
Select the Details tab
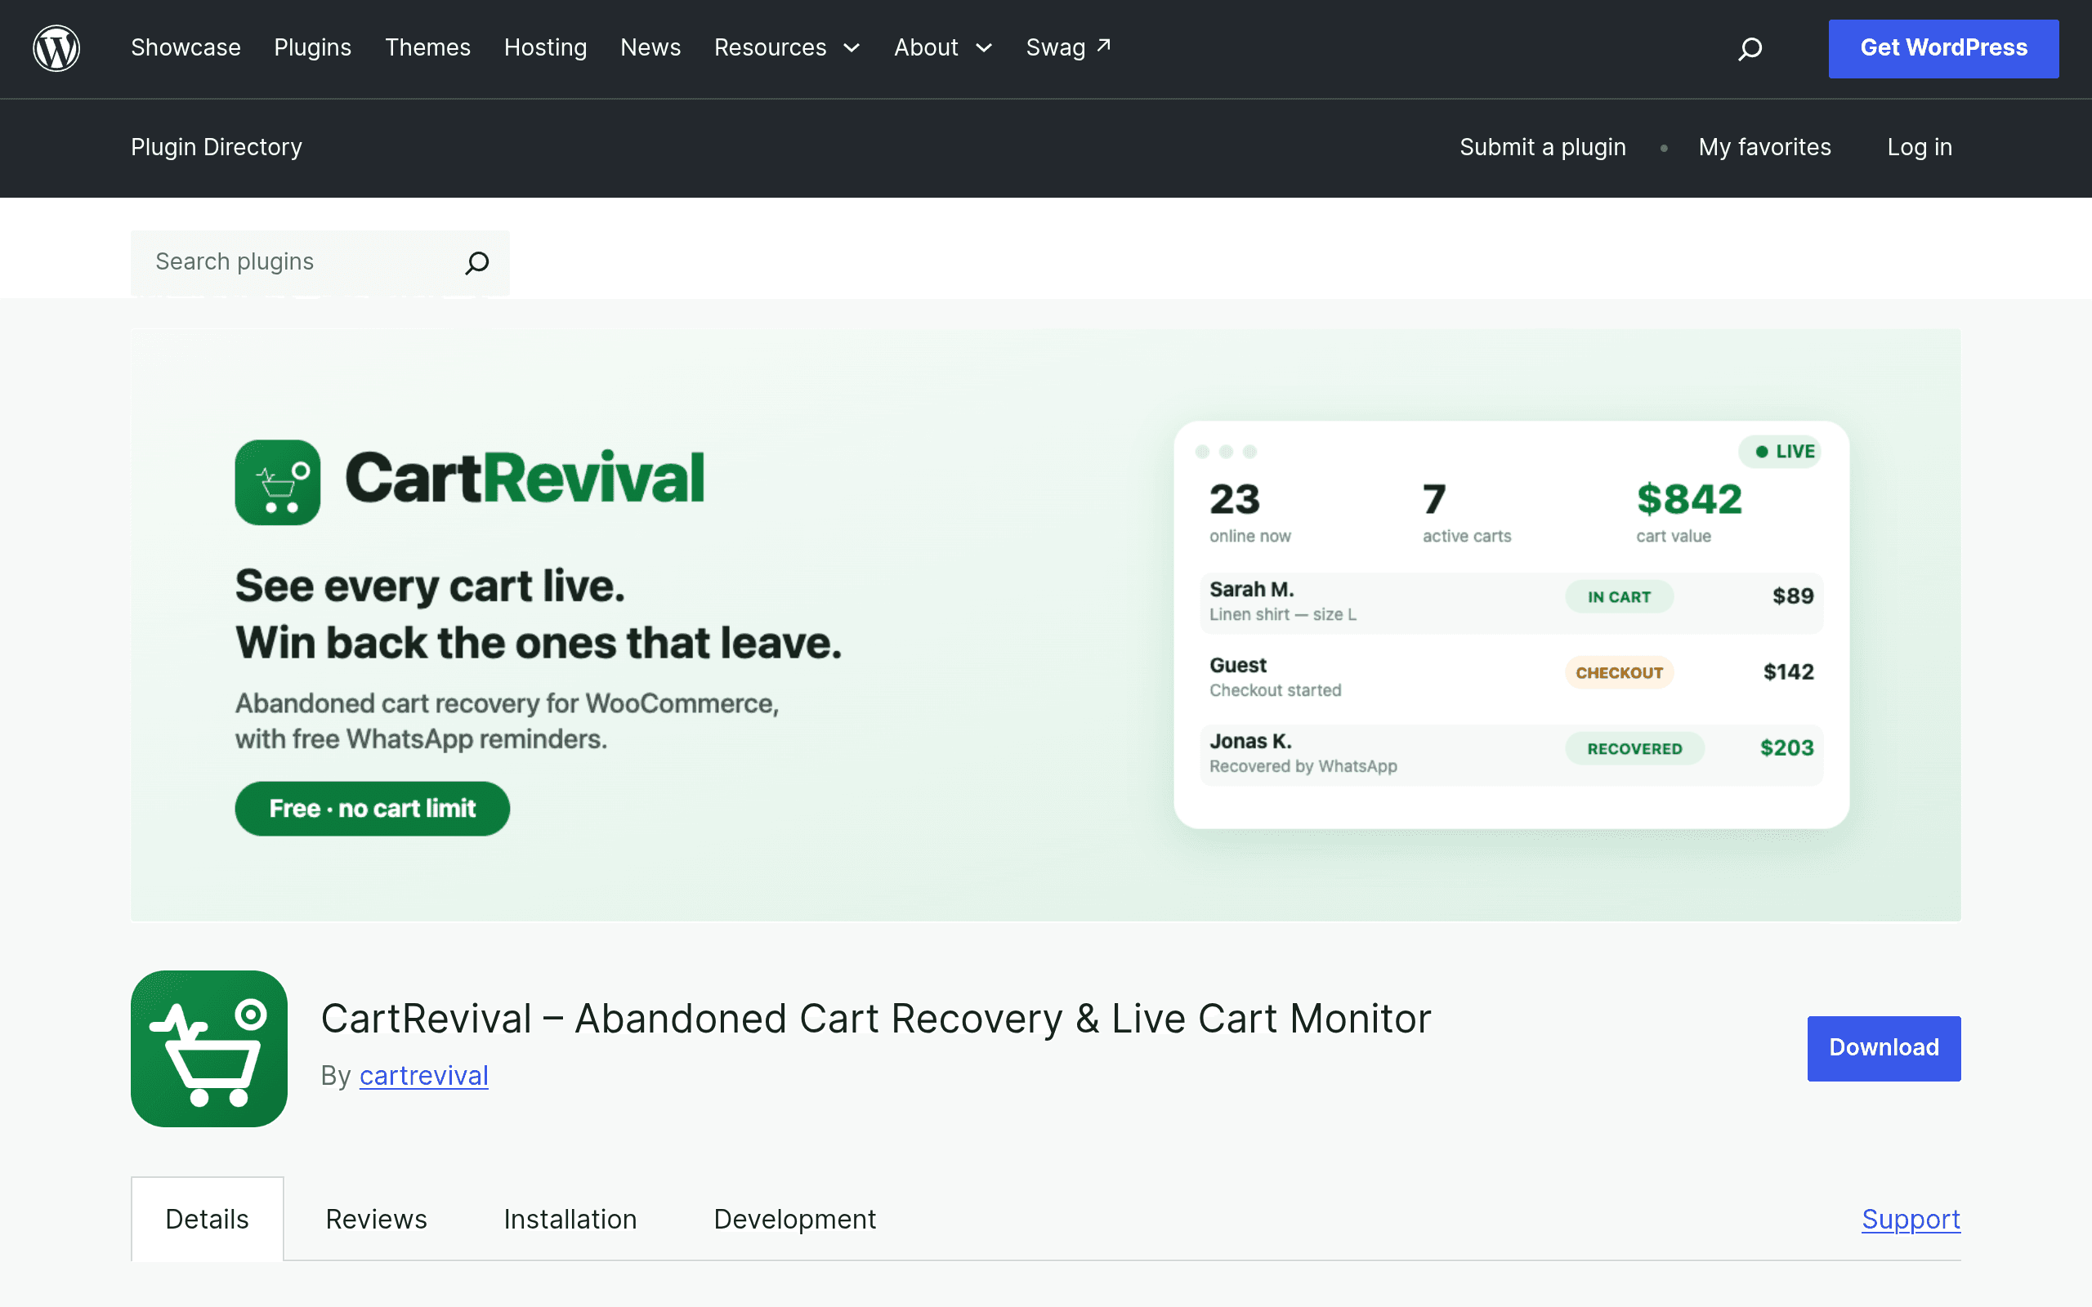click(x=208, y=1219)
